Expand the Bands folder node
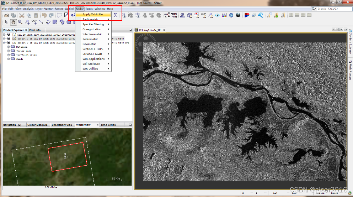Screen dimensions: 353x197 pyautogui.click(x=8, y=59)
